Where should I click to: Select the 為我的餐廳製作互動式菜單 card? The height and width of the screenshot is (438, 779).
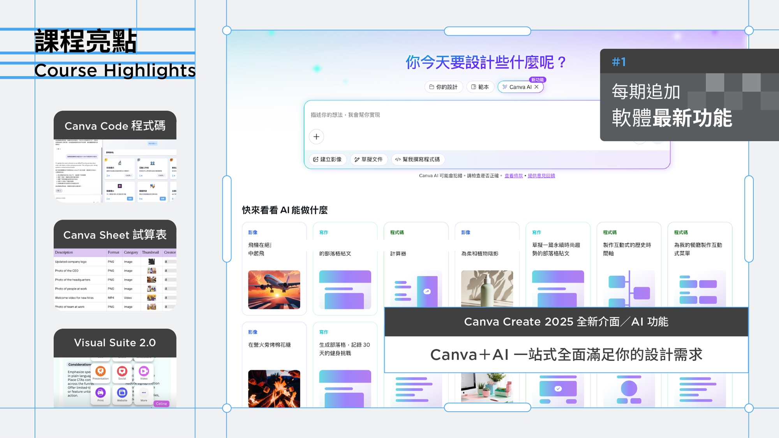click(x=700, y=265)
